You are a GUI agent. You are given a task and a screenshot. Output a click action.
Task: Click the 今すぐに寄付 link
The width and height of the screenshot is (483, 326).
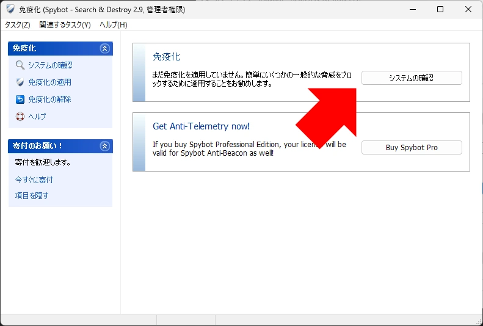tap(34, 179)
